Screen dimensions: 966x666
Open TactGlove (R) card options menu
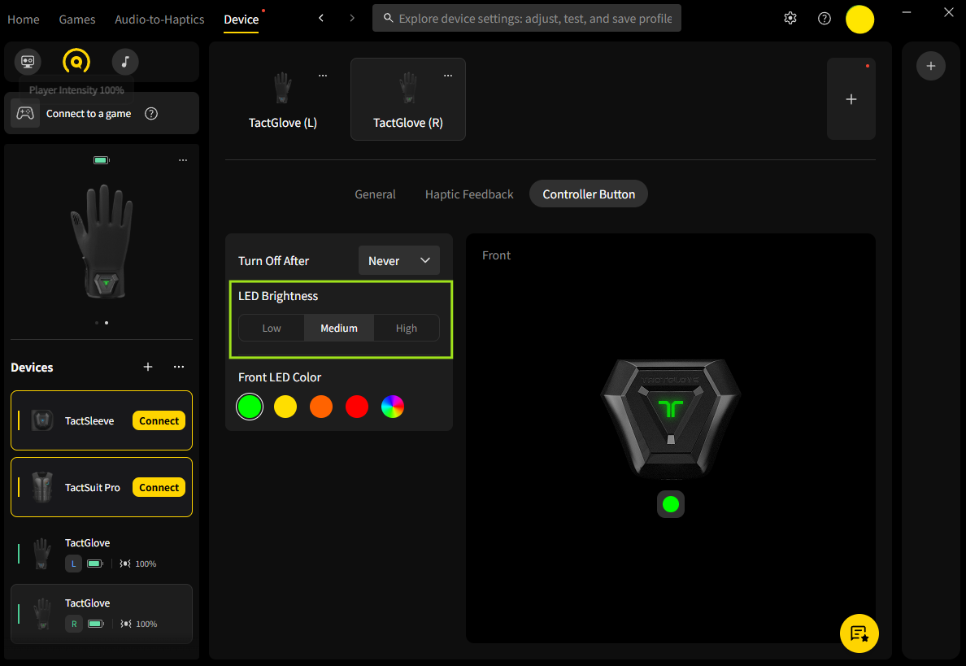[448, 76]
